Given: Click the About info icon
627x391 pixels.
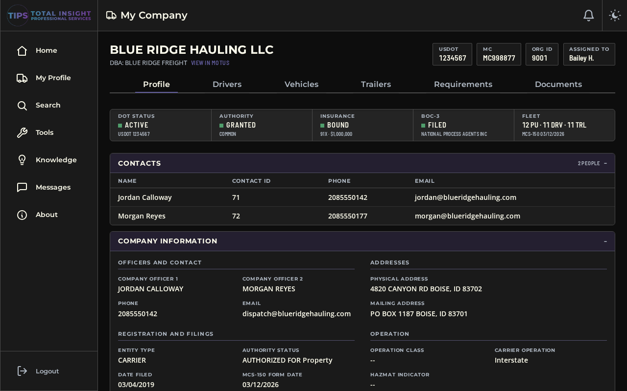Looking at the screenshot, I should pyautogui.click(x=22, y=215).
